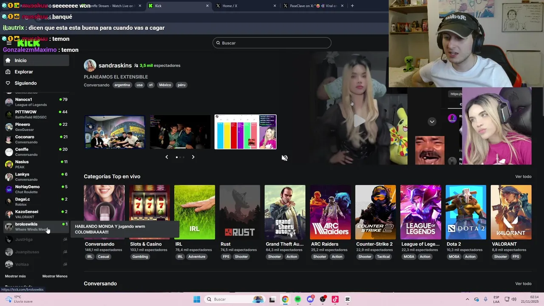Open sandraskins channel name link

[x=115, y=65]
